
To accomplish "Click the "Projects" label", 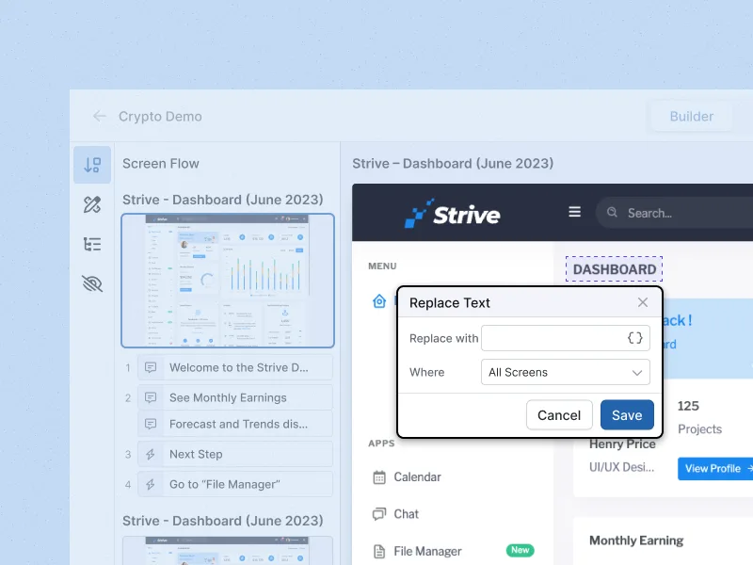I will click(x=699, y=429).
